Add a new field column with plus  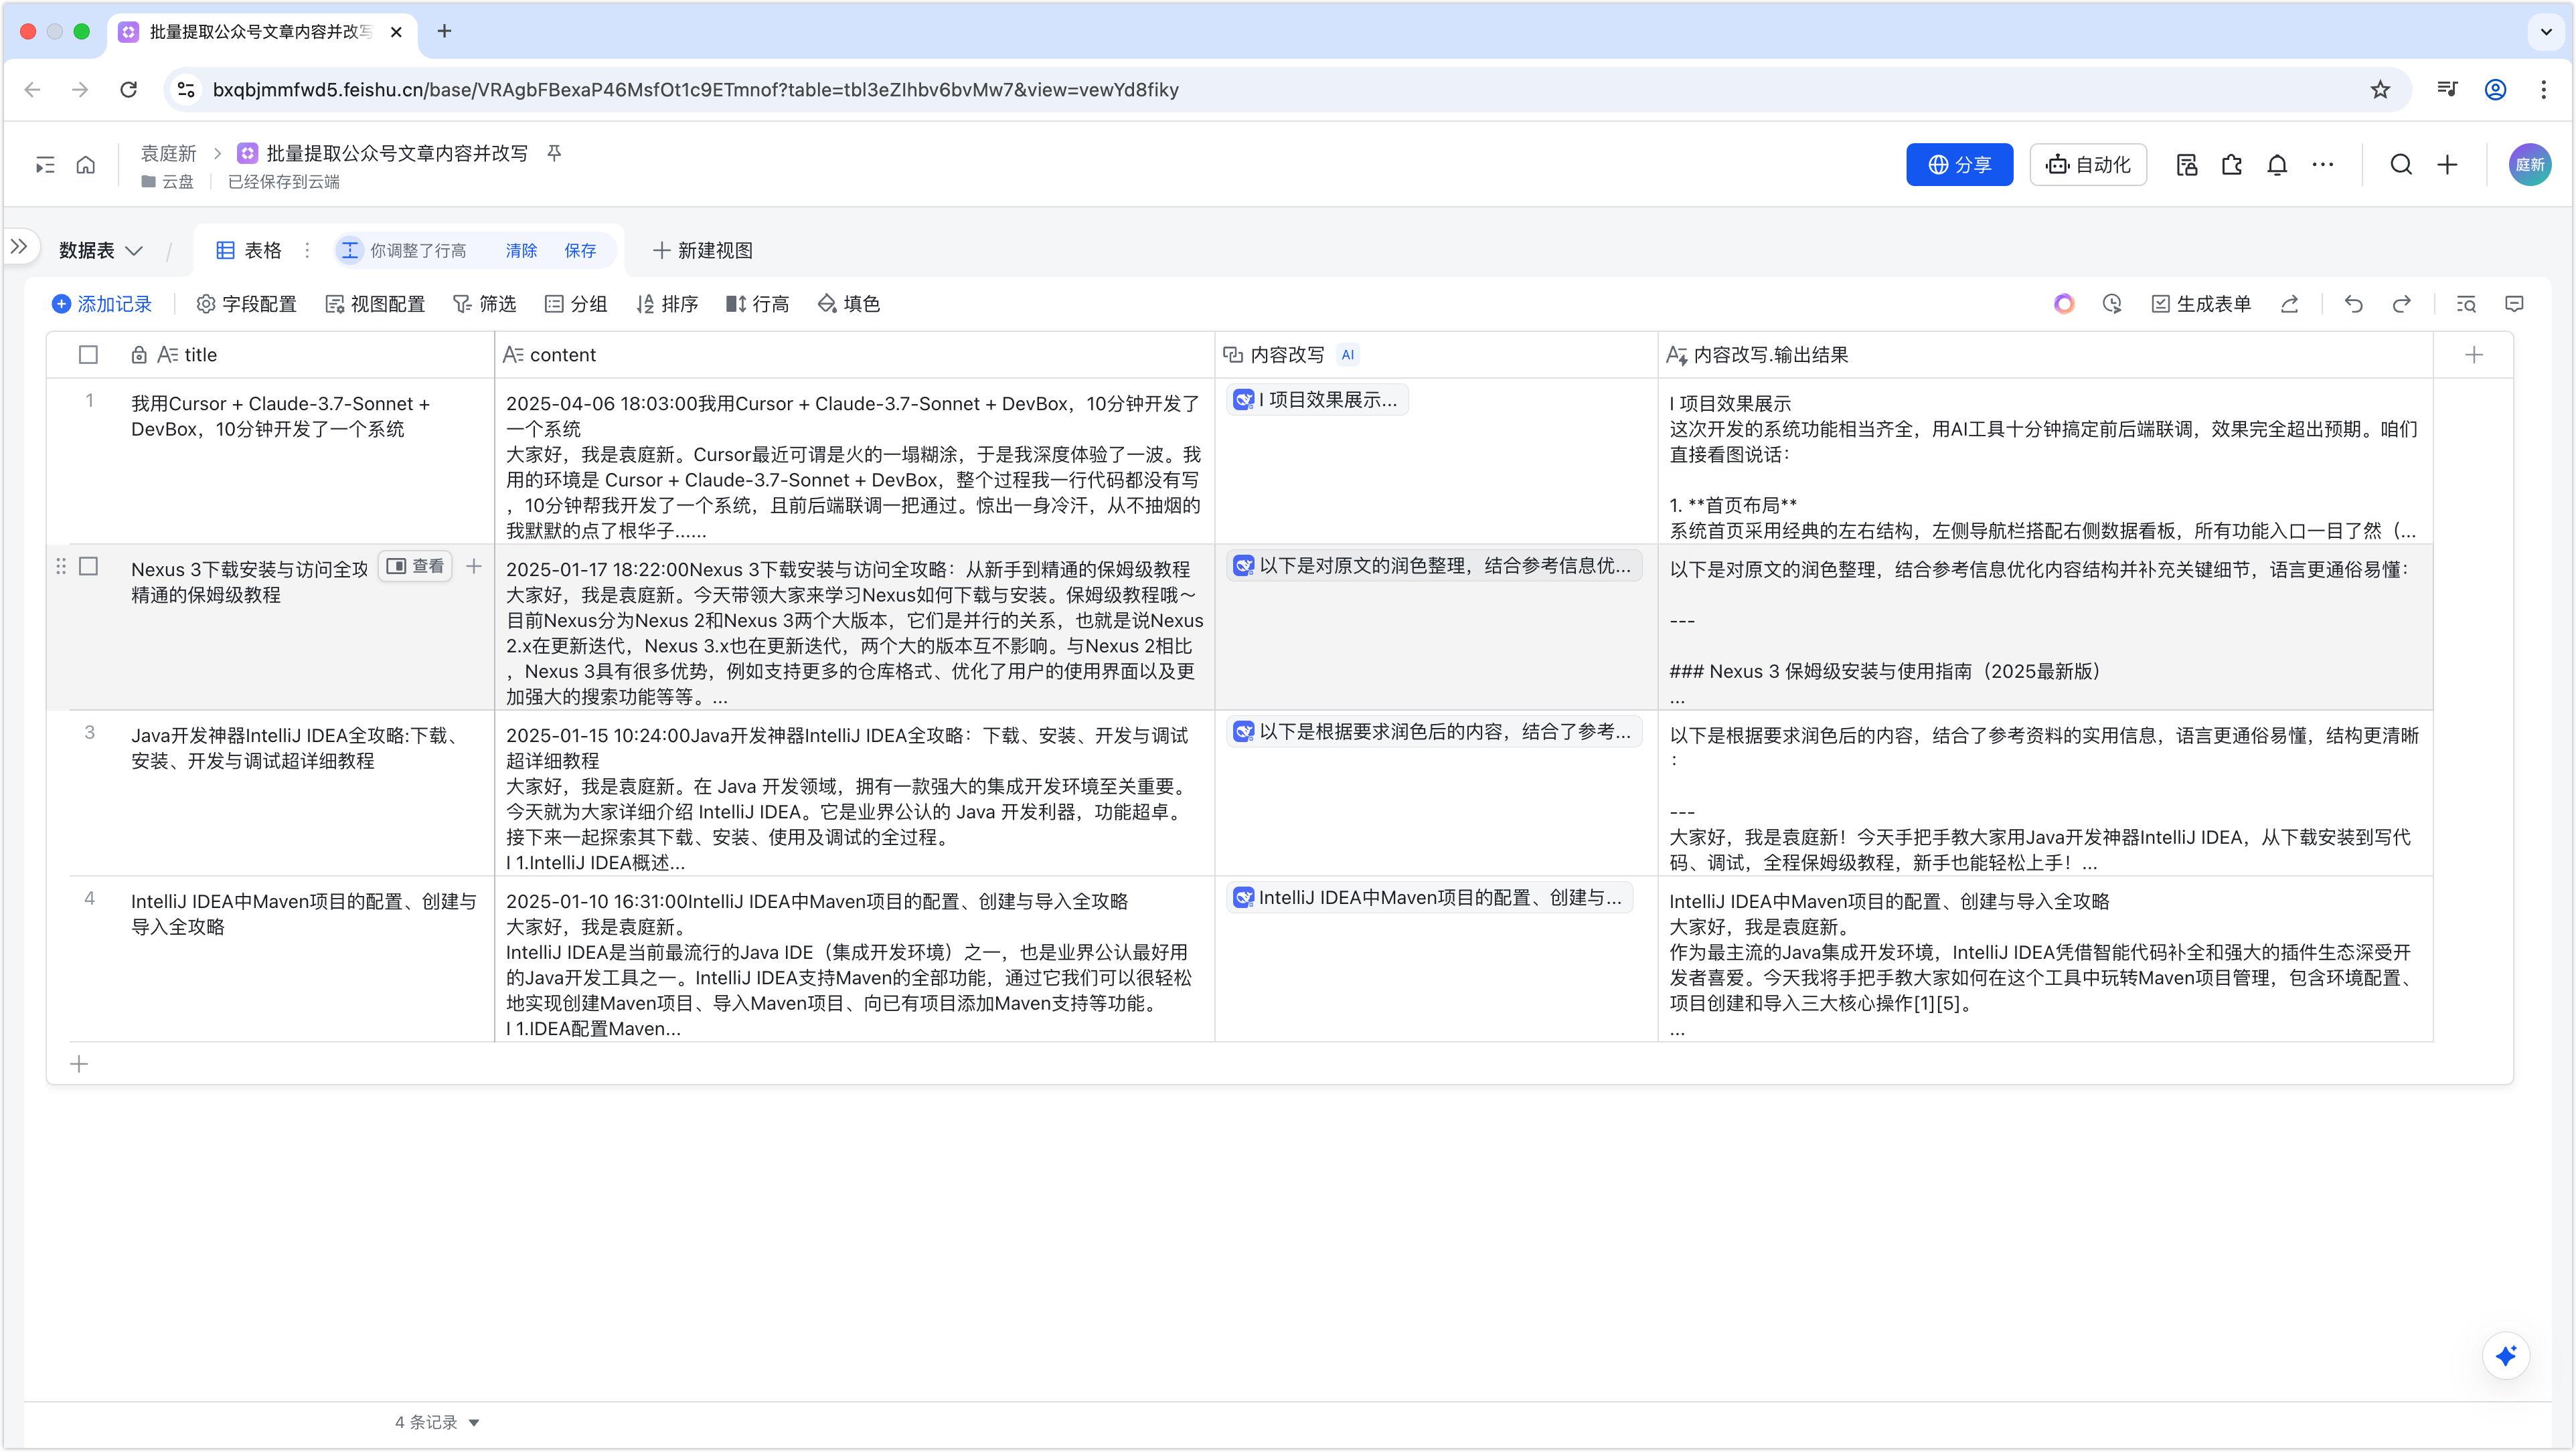2473,355
